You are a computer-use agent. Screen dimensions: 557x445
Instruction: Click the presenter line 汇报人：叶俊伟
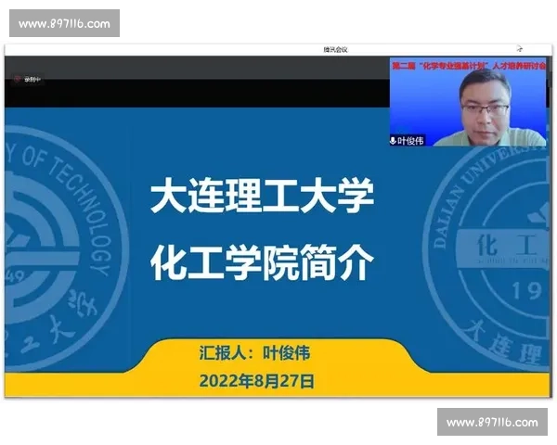(x=254, y=353)
